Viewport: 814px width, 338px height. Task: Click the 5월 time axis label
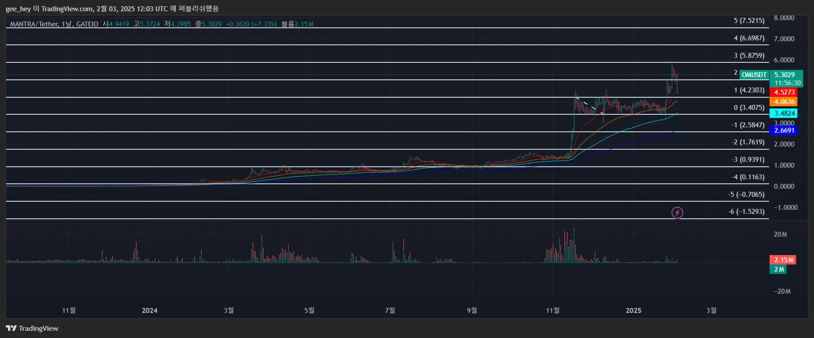pos(309,311)
